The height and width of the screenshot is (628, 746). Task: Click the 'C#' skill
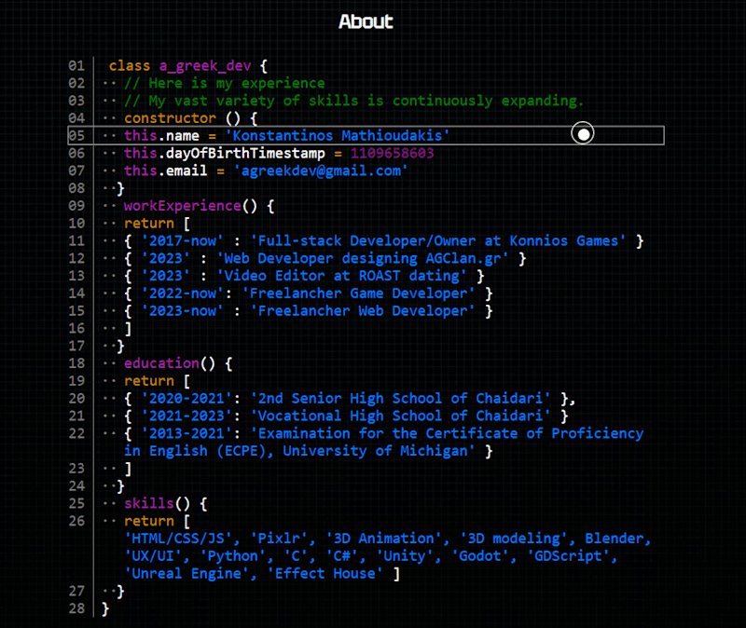point(341,555)
